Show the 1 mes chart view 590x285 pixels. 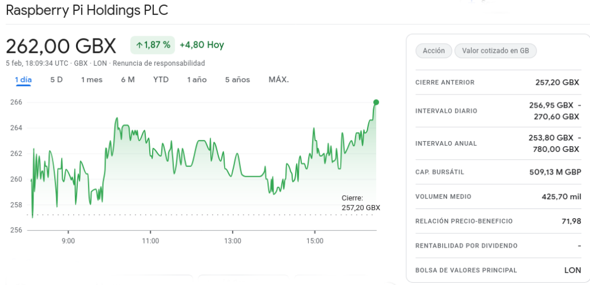click(92, 79)
